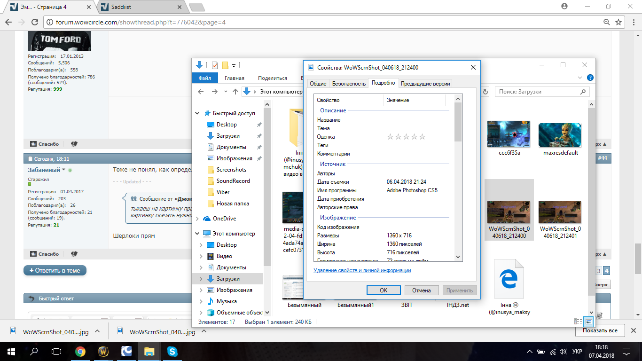
Task: Click Удаление свойств и личной информации link
Action: click(362, 270)
